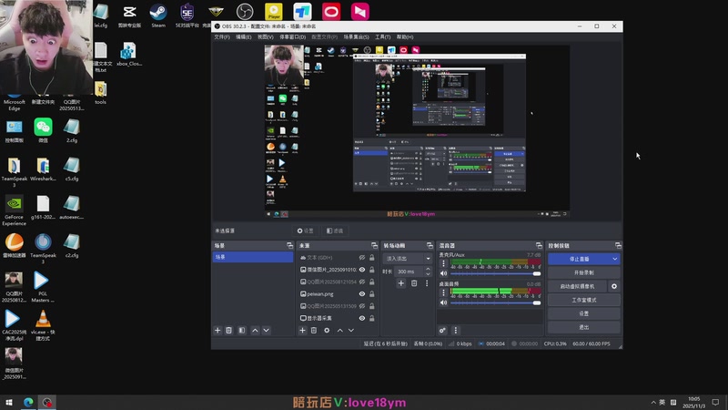The height and width of the screenshot is (410, 728).
Task: Open the File menu in OBS
Action: [222, 37]
